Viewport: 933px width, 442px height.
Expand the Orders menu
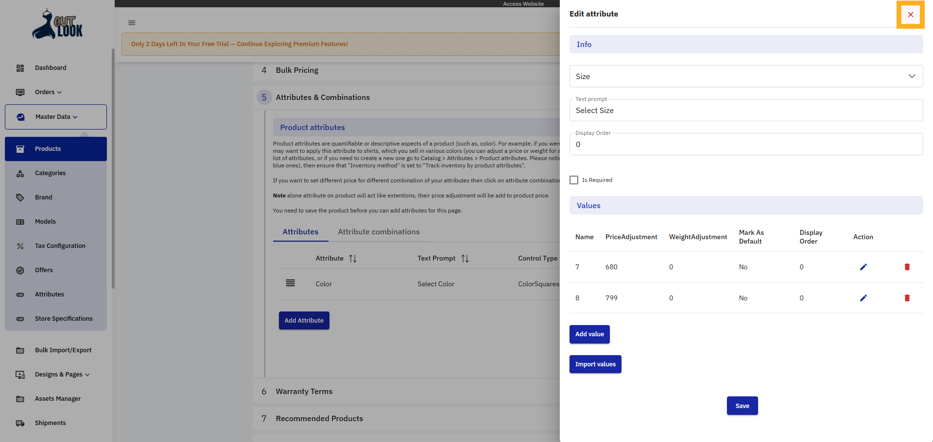tap(48, 92)
